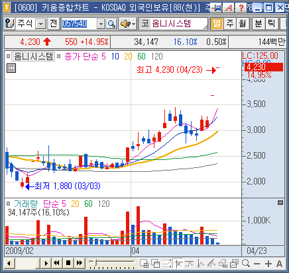Click the LC:125,00 axis label
The width and height of the screenshot is (289, 273).
pos(260,56)
